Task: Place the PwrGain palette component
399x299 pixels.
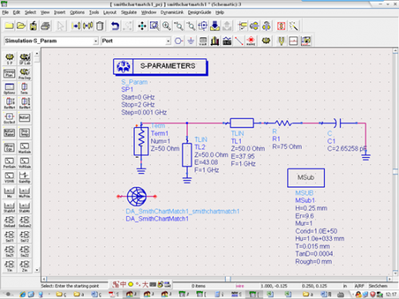Action: point(10,163)
